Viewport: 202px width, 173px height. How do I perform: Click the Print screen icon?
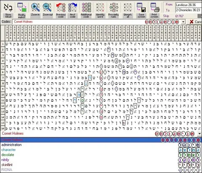click(x=155, y=7)
